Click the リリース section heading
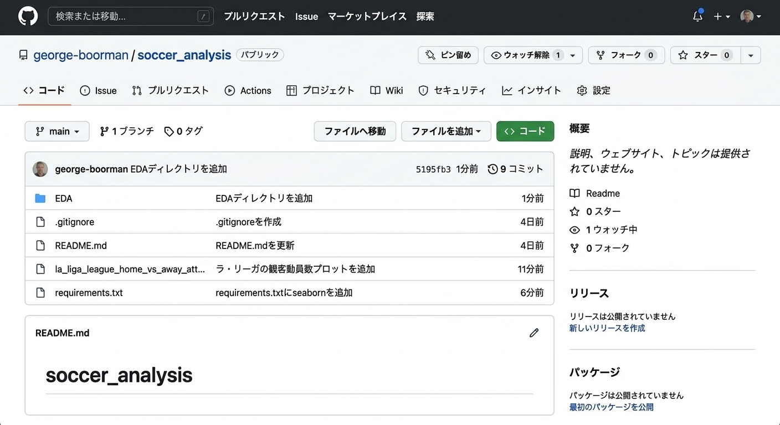Image resolution: width=780 pixels, height=425 pixels. pyautogui.click(x=589, y=293)
